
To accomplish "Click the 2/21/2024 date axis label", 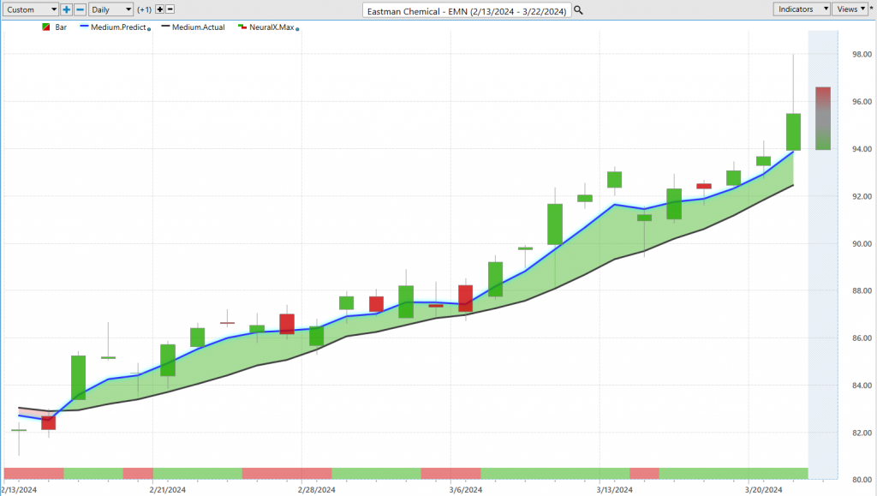I will (167, 490).
